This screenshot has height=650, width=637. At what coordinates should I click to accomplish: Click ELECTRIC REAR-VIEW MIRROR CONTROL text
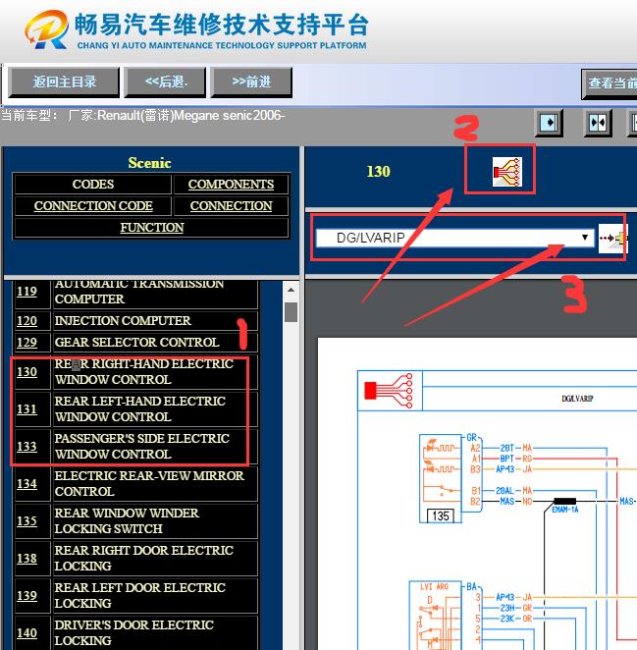(149, 484)
